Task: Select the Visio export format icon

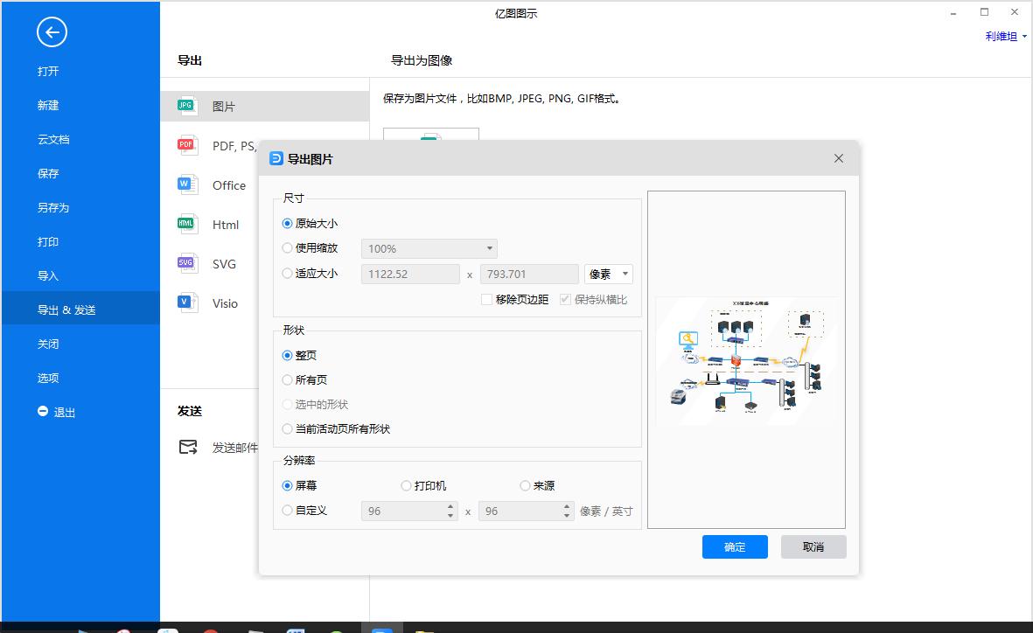Action: click(185, 303)
